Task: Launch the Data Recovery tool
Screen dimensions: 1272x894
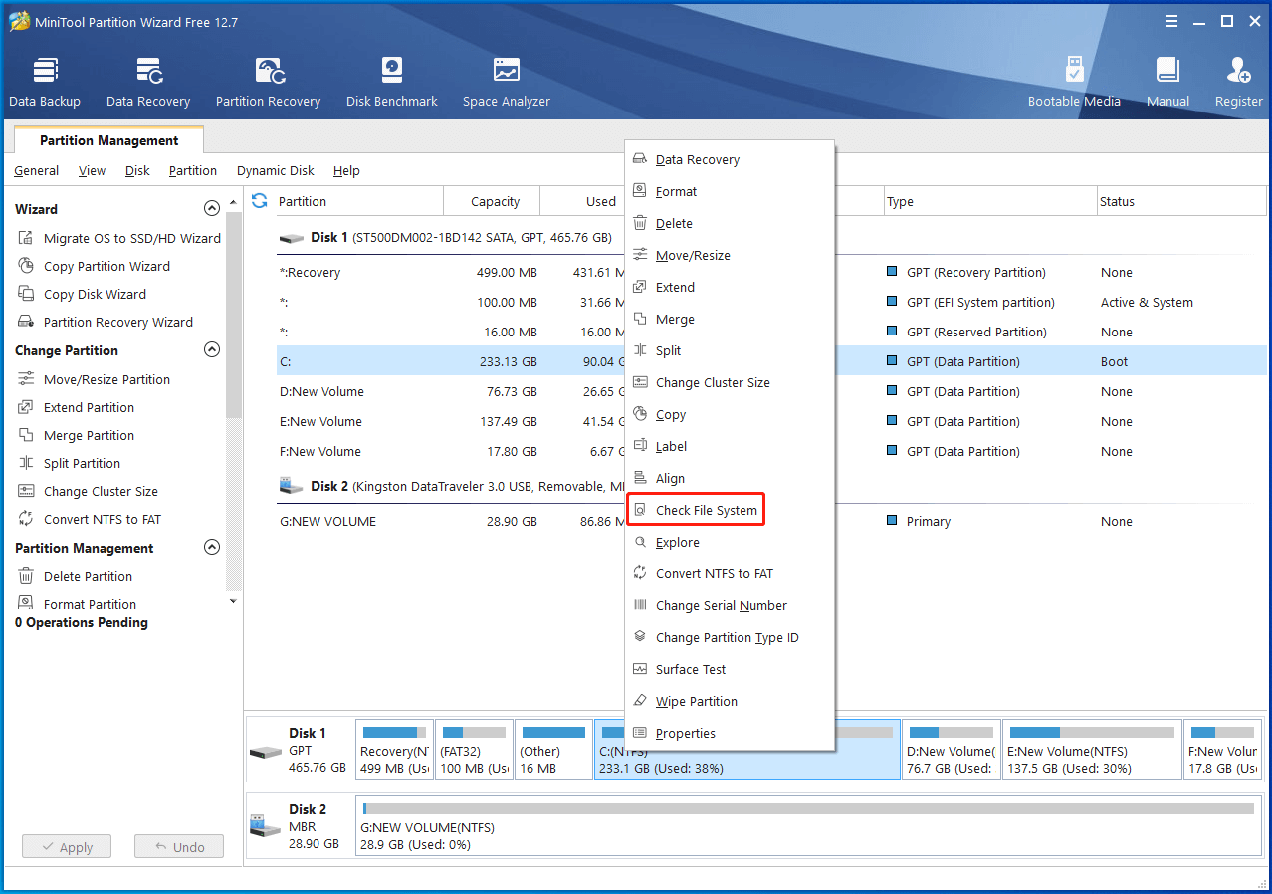Action: 148,82
